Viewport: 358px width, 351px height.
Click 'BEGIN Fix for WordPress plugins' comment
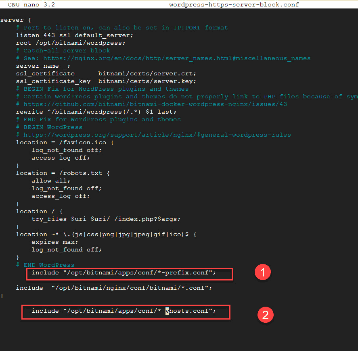point(102,89)
